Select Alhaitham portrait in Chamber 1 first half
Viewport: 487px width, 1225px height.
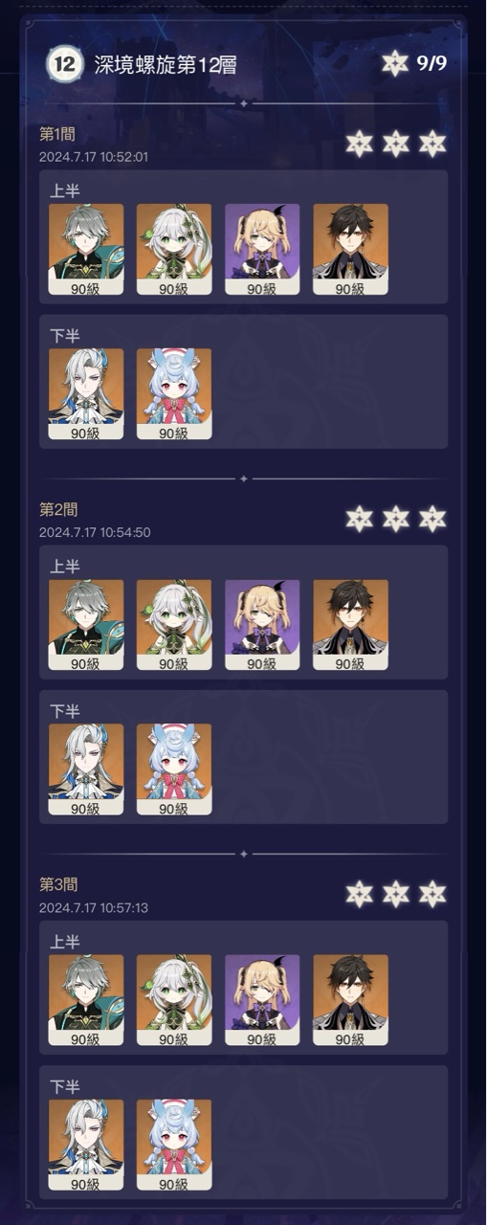tap(86, 249)
